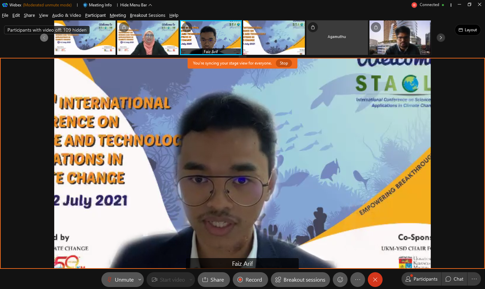Collapse the menu bar with Hide Menu Bar
This screenshot has width=485, height=289.
pyautogui.click(x=136, y=5)
